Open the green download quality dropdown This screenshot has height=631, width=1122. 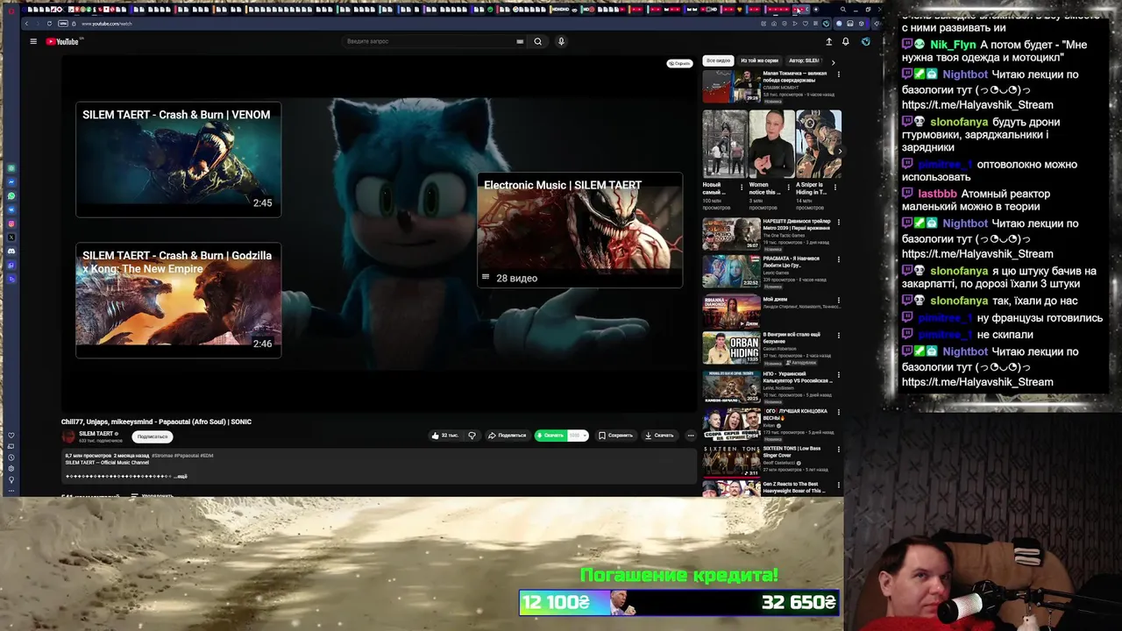(x=579, y=436)
